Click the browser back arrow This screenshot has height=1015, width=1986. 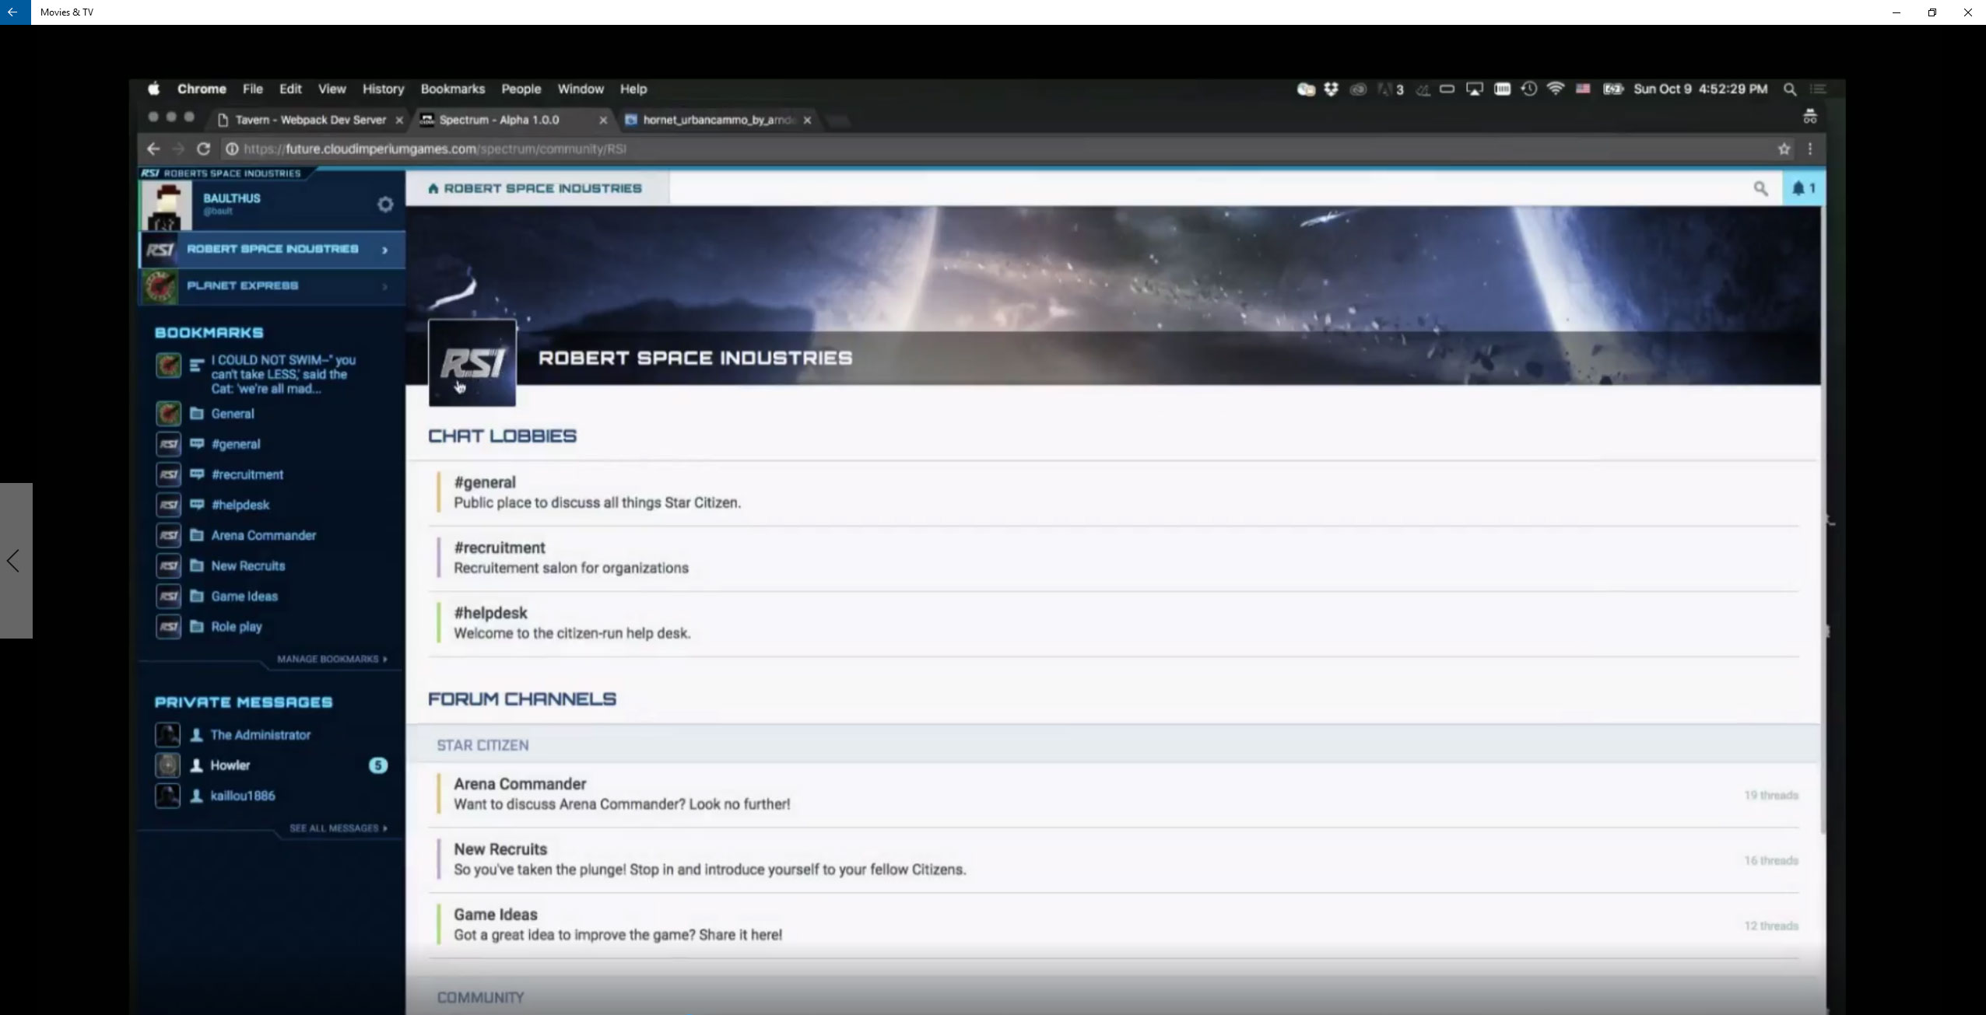[x=153, y=149]
